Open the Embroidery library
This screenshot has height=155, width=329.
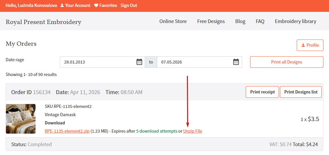tap(295, 21)
